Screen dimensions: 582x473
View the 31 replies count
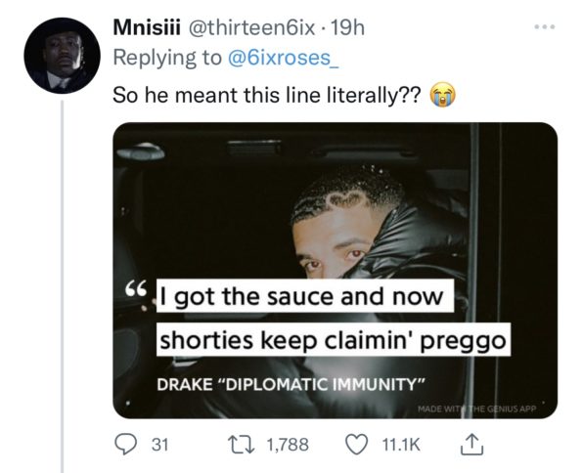[159, 444]
